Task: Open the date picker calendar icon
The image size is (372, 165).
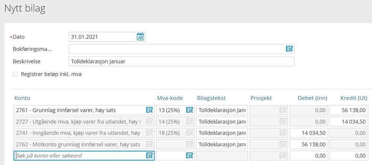Action: (140, 37)
